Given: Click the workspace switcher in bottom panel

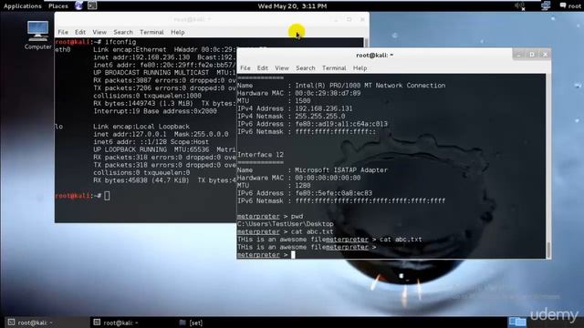Looking at the screenshot, I should [x=517, y=322].
